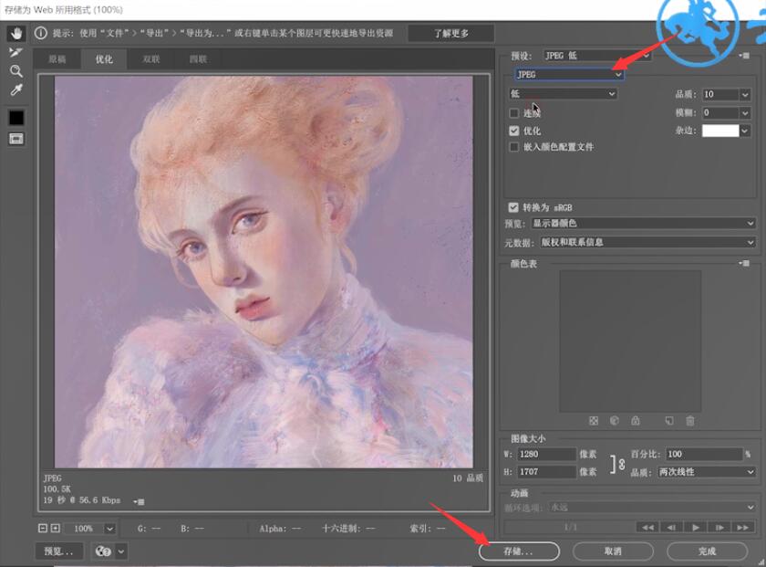Click the zoom out minus icon
The image size is (766, 567).
[x=43, y=529]
